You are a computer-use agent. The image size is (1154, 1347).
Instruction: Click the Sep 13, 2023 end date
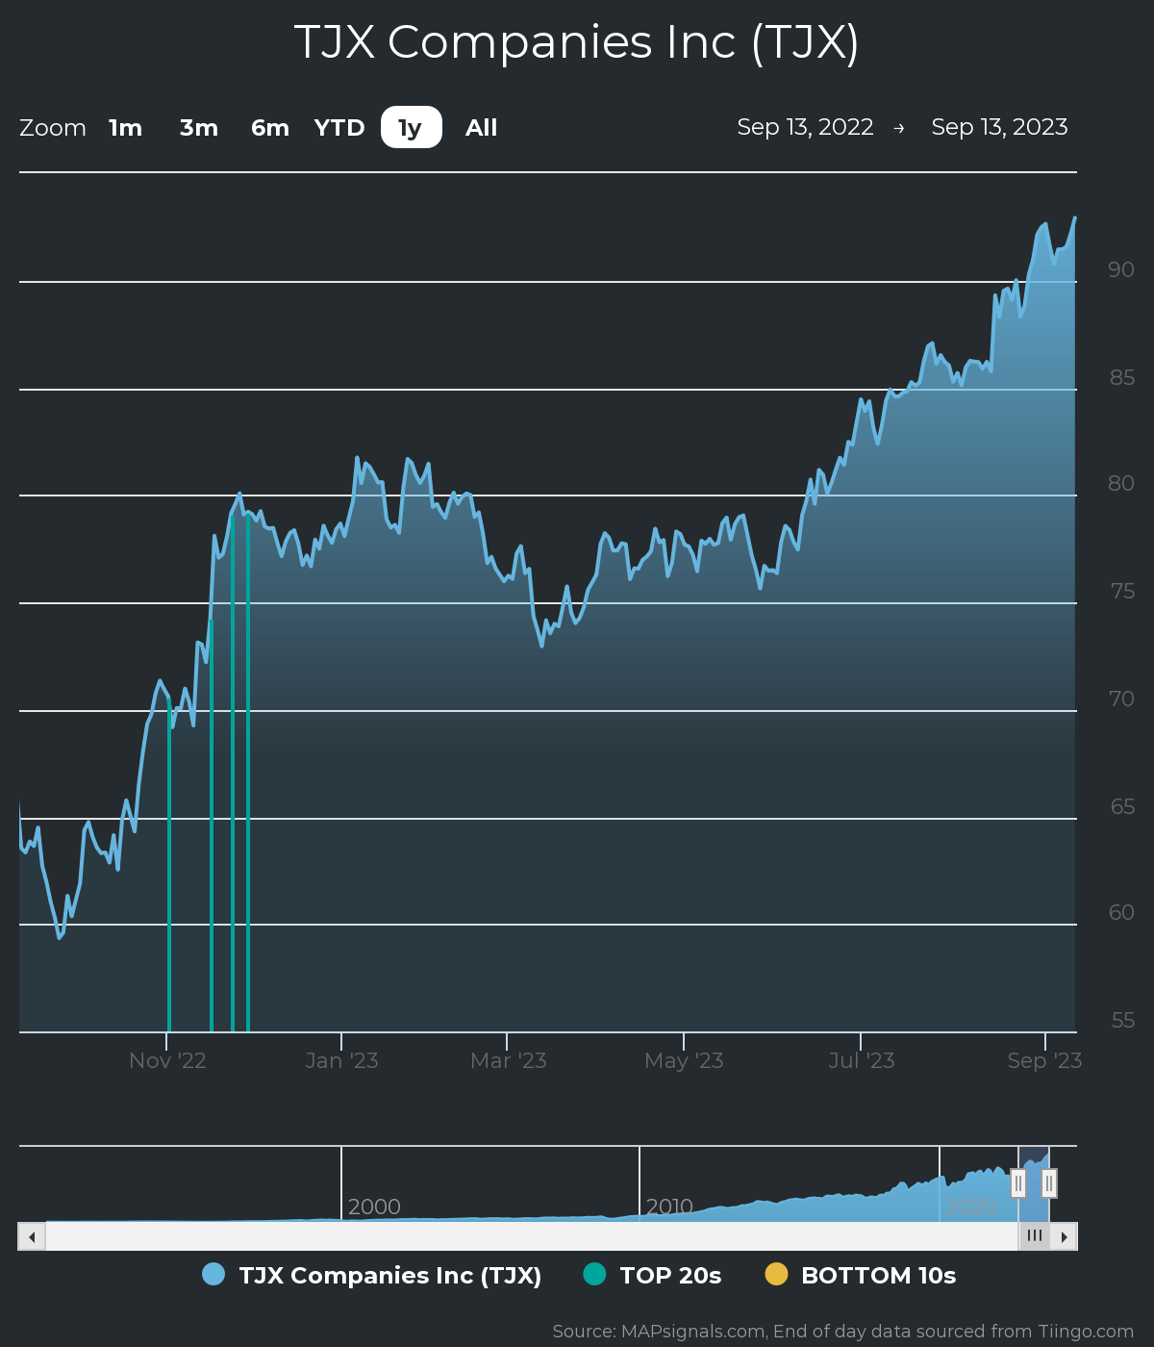(x=999, y=127)
